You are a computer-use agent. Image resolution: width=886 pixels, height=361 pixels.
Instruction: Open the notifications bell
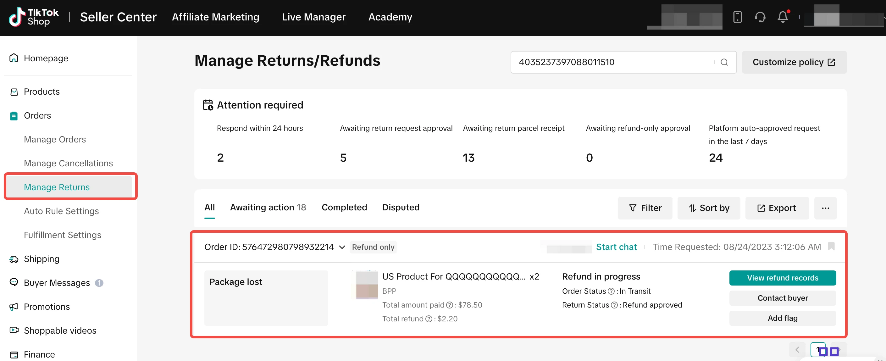tap(783, 17)
